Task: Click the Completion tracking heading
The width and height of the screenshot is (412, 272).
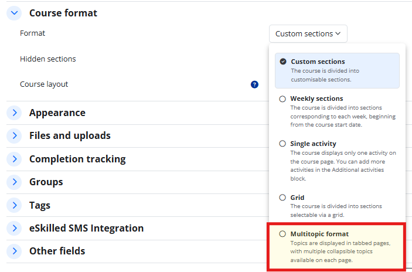Action: click(77, 159)
